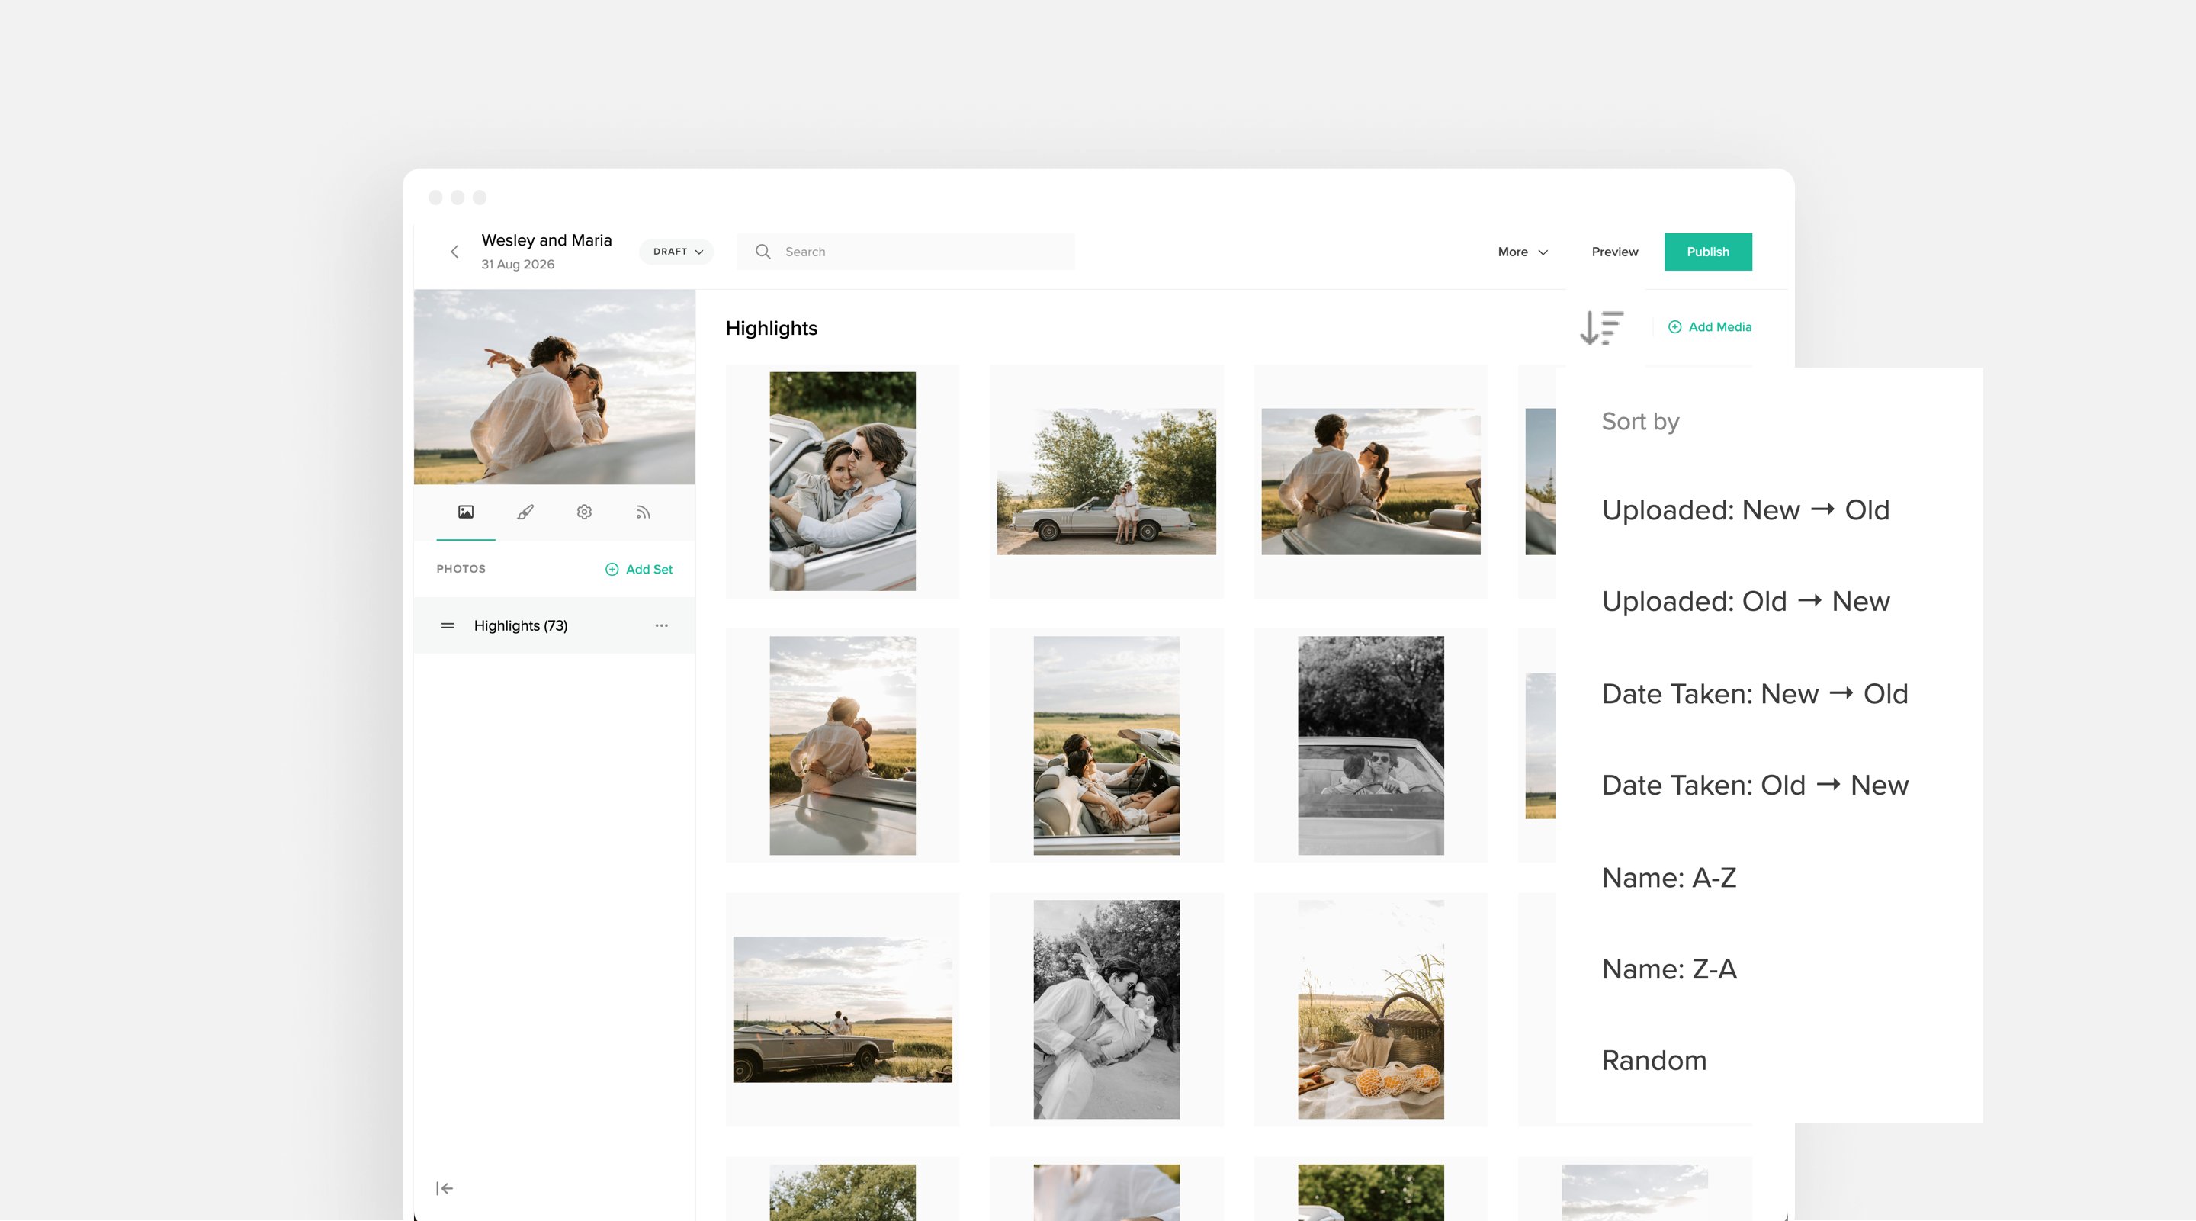Open the Design brush tab icon
The height and width of the screenshot is (1221, 2196).
pyautogui.click(x=525, y=512)
